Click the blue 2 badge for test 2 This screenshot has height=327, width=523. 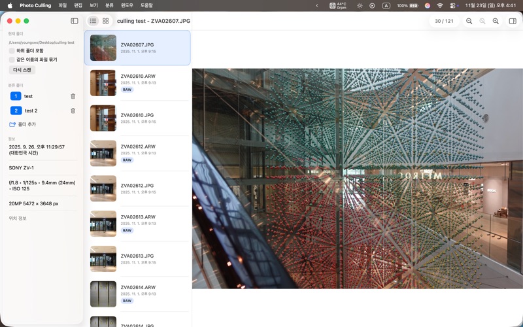[x=16, y=111]
